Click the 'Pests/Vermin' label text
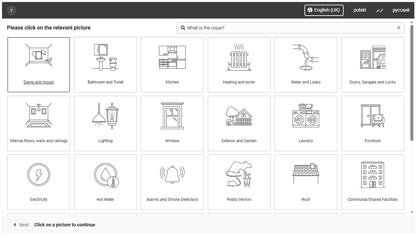Screen dimensions: 417x236 point(239,200)
